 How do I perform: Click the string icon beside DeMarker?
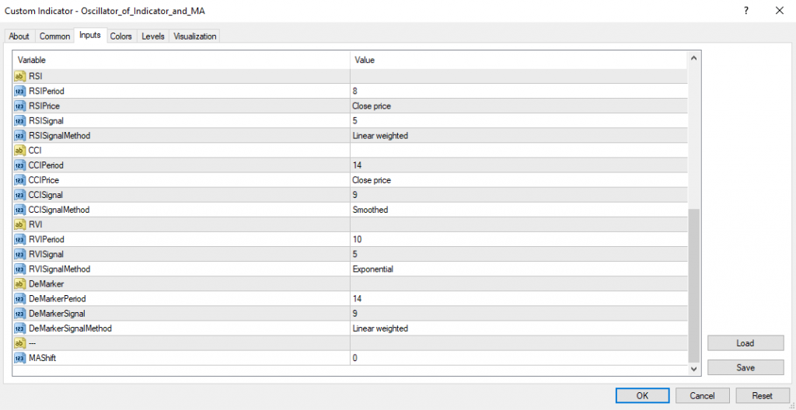[20, 284]
